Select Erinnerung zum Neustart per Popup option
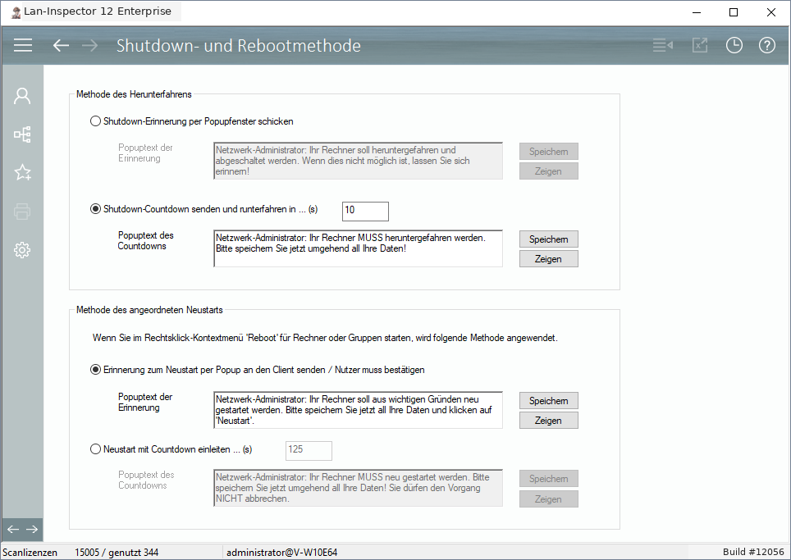The height and width of the screenshot is (560, 791). [258, 370]
